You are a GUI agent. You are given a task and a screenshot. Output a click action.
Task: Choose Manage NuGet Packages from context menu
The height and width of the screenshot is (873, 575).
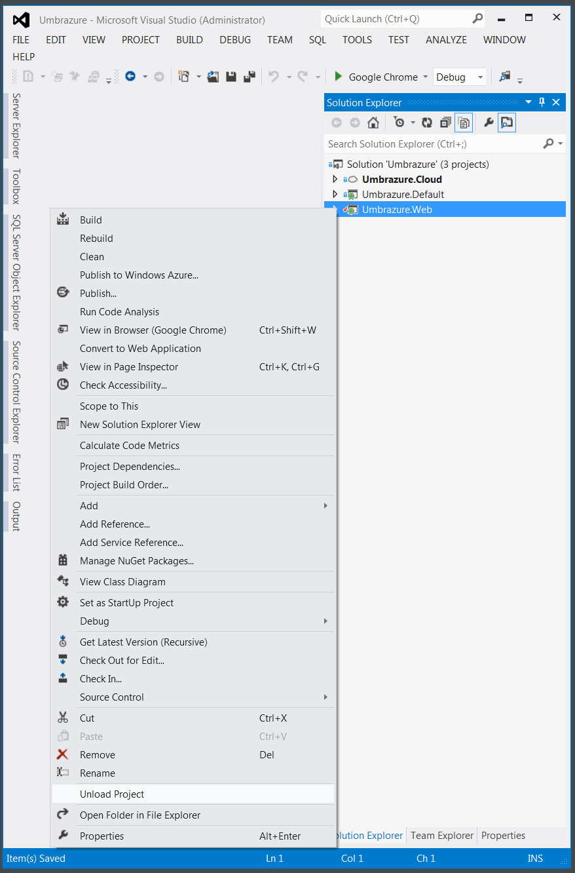tap(136, 560)
